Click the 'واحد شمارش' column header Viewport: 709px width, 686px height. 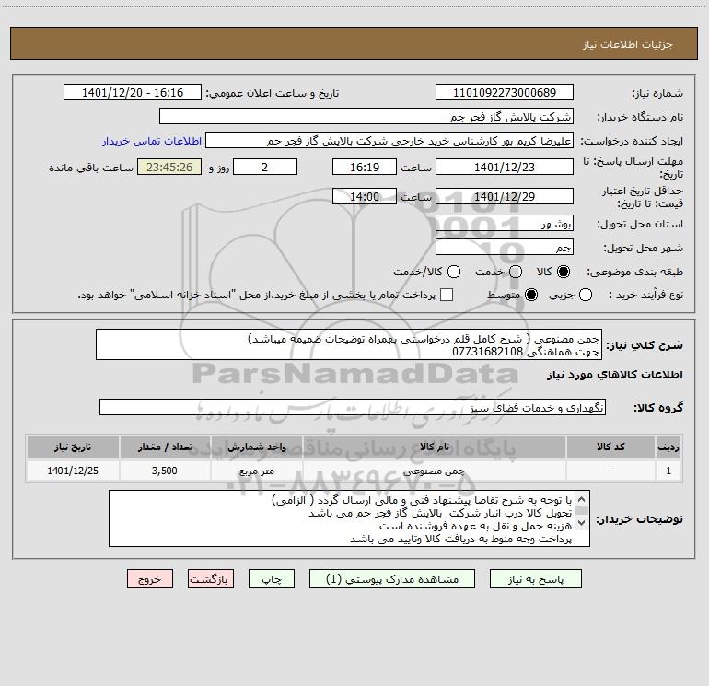pyautogui.click(x=256, y=447)
